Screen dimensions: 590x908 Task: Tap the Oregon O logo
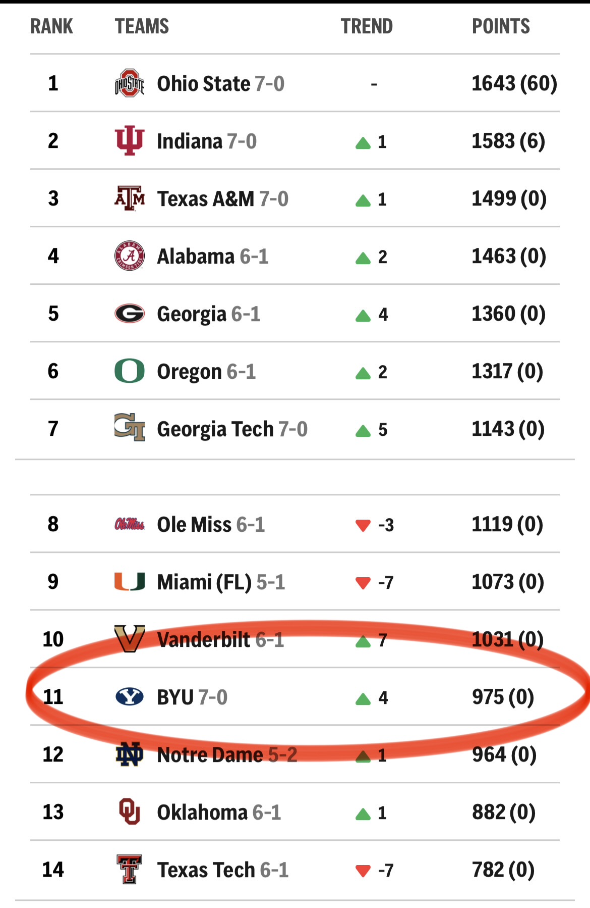[130, 371]
